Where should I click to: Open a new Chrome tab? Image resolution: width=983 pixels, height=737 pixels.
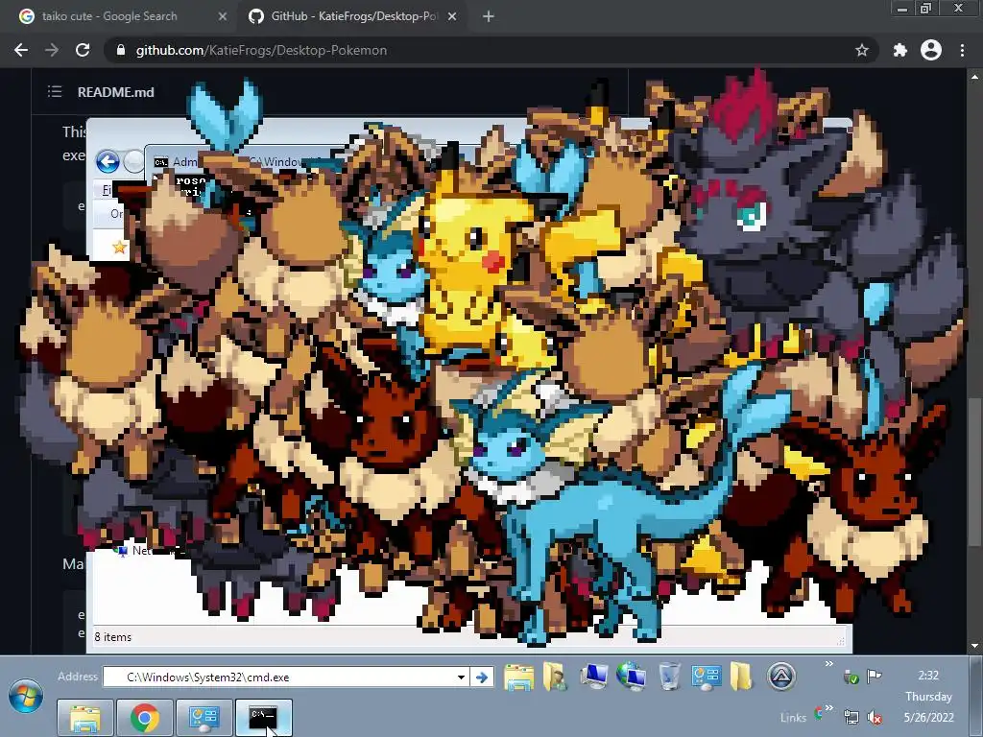tap(489, 16)
